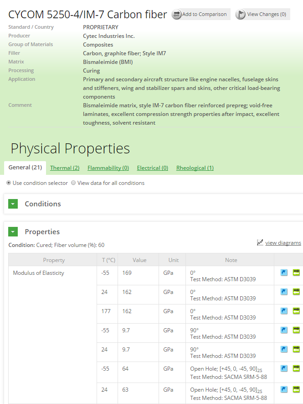Click green compare icon for -55°C 9.7 GPa row

point(296,330)
